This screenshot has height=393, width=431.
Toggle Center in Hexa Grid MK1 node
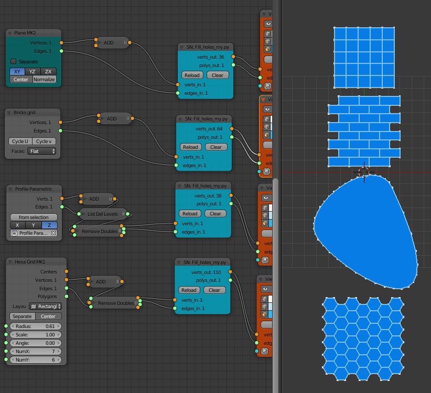coord(48,316)
